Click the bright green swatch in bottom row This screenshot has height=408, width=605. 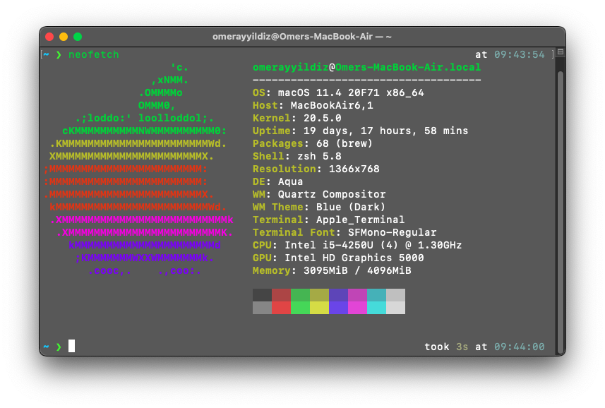point(300,308)
